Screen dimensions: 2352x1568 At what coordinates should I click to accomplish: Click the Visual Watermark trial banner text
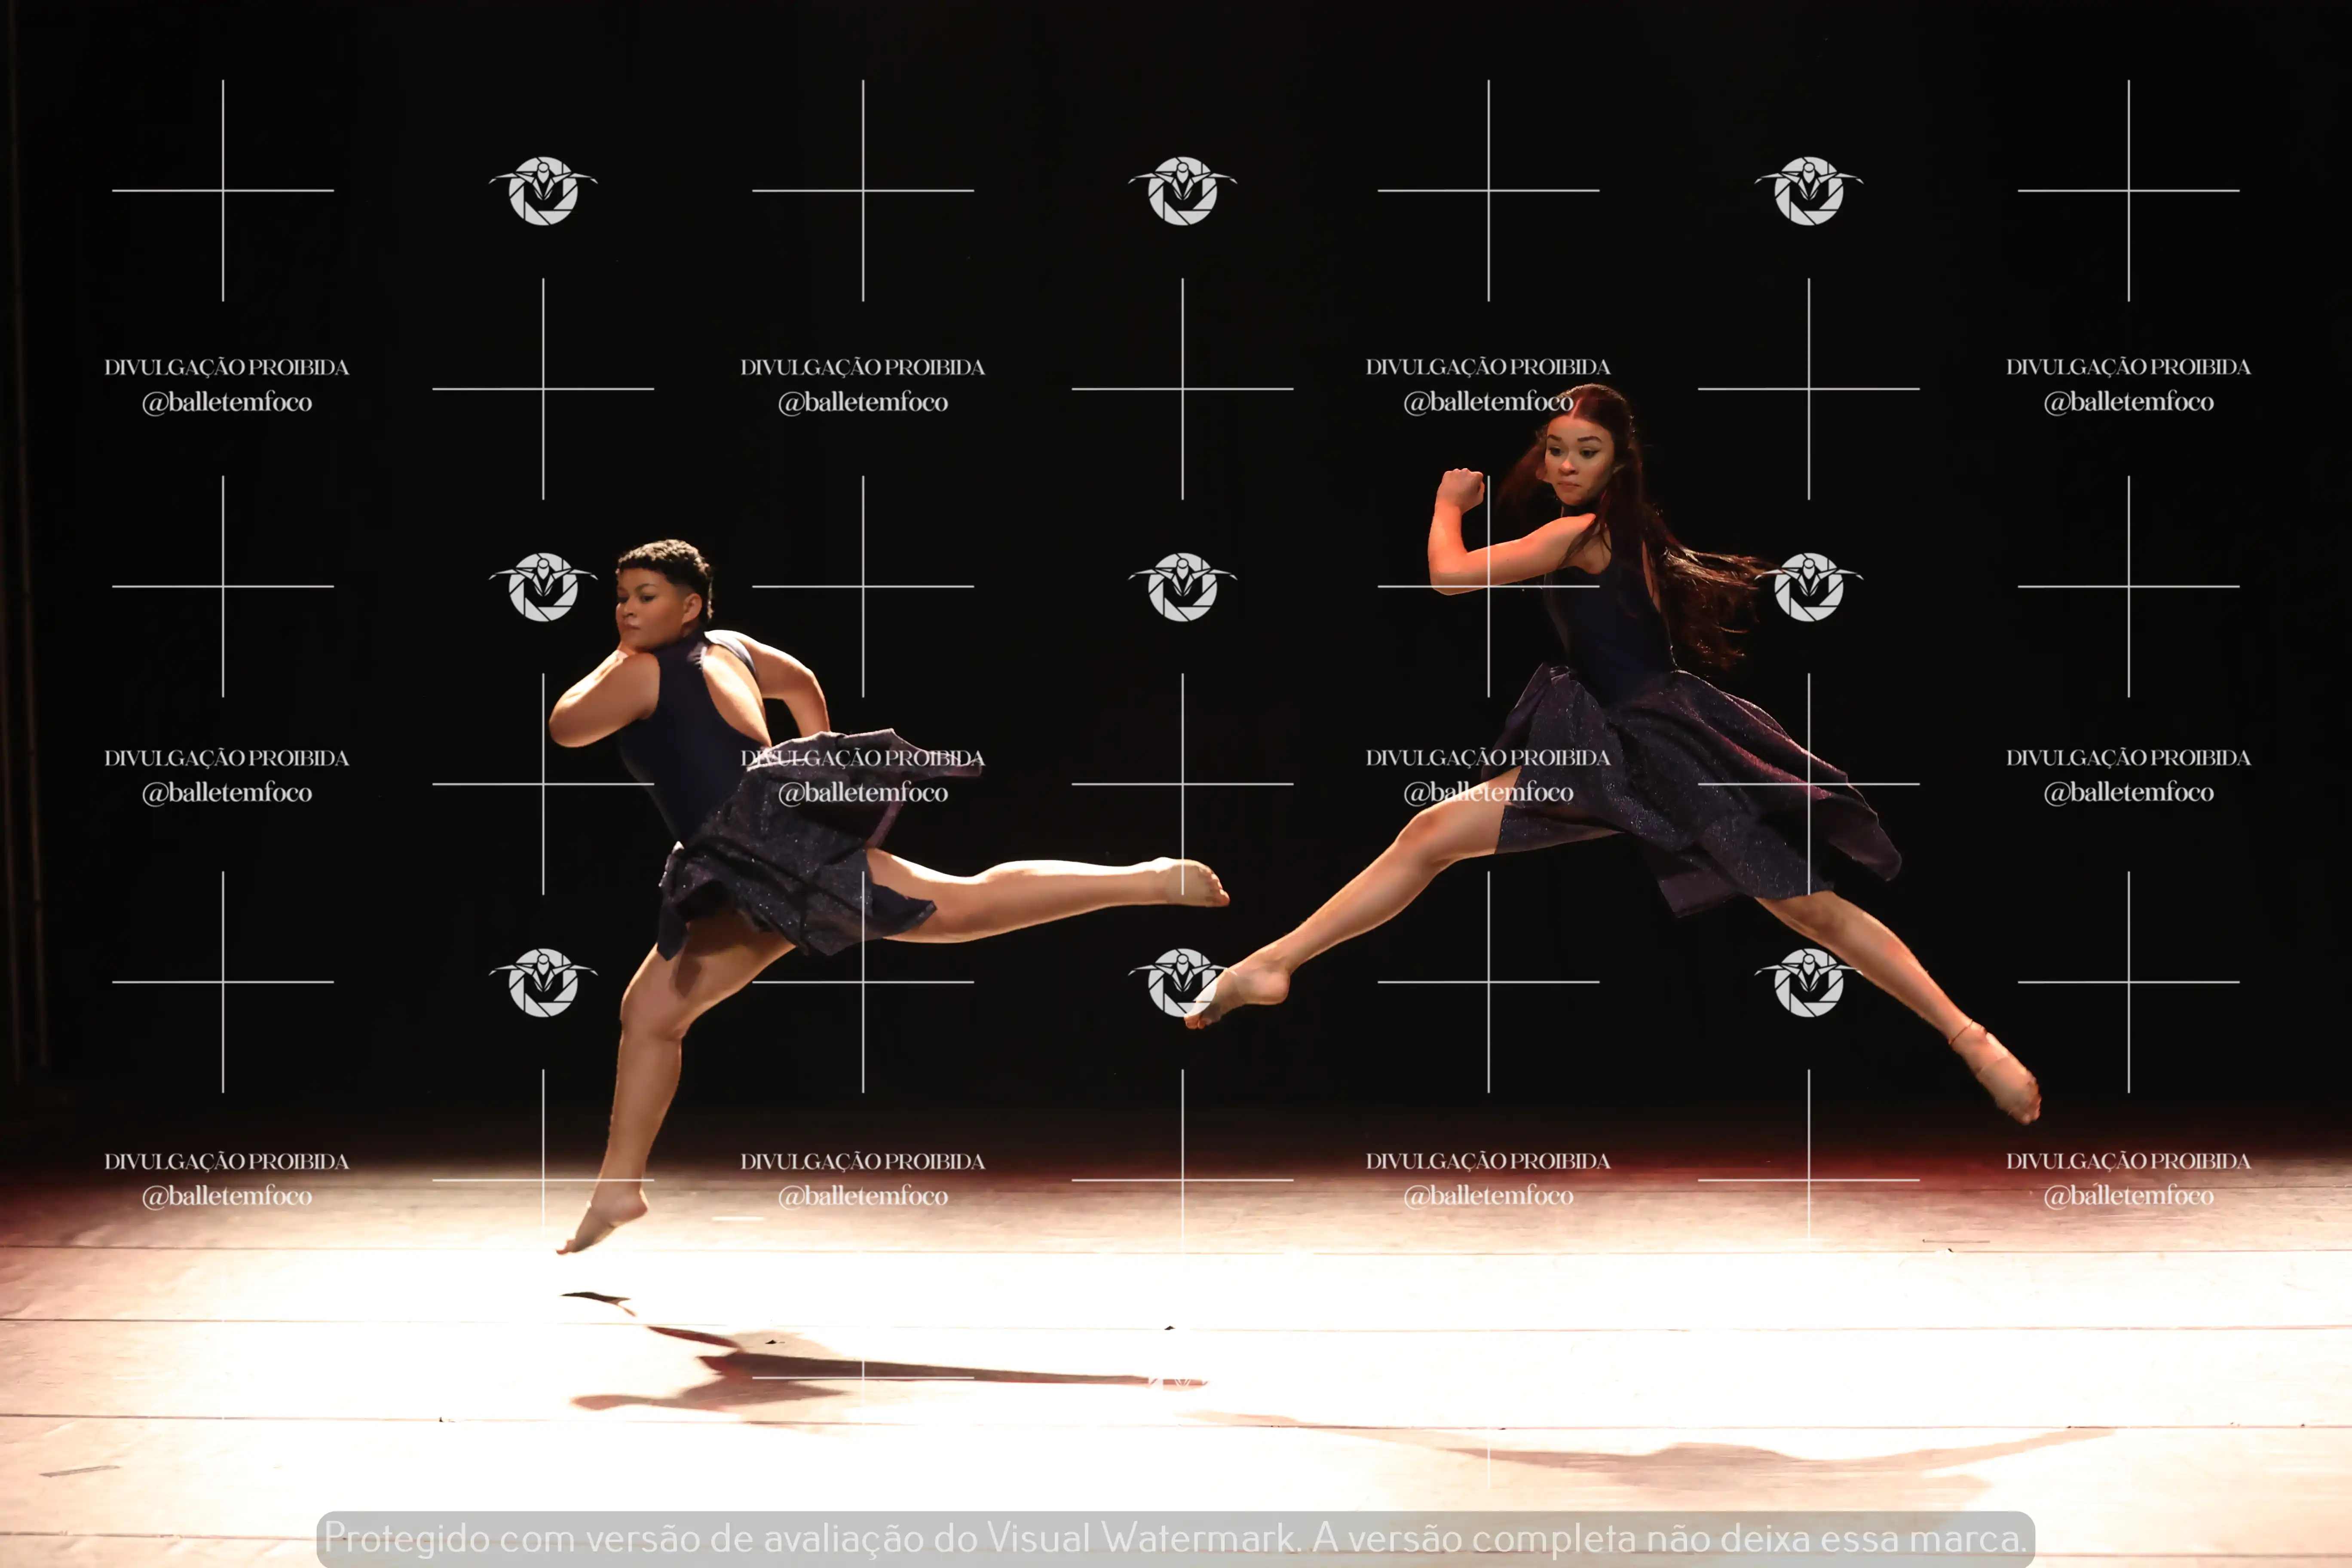coord(1175,1537)
